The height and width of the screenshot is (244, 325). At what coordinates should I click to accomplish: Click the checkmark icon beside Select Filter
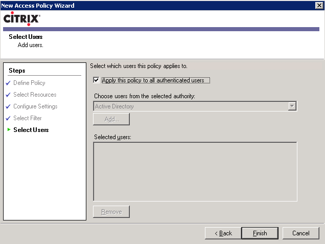(8, 118)
